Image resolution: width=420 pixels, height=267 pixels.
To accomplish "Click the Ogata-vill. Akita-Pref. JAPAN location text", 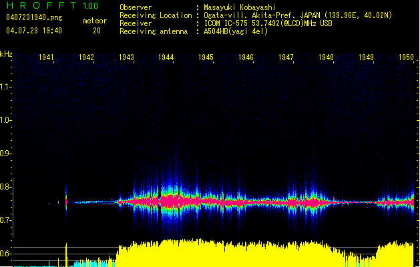I will pos(298,15).
